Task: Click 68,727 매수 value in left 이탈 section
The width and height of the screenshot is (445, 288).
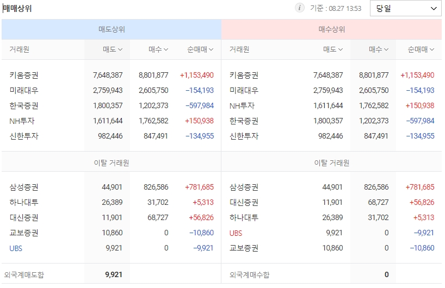Action: [158, 218]
